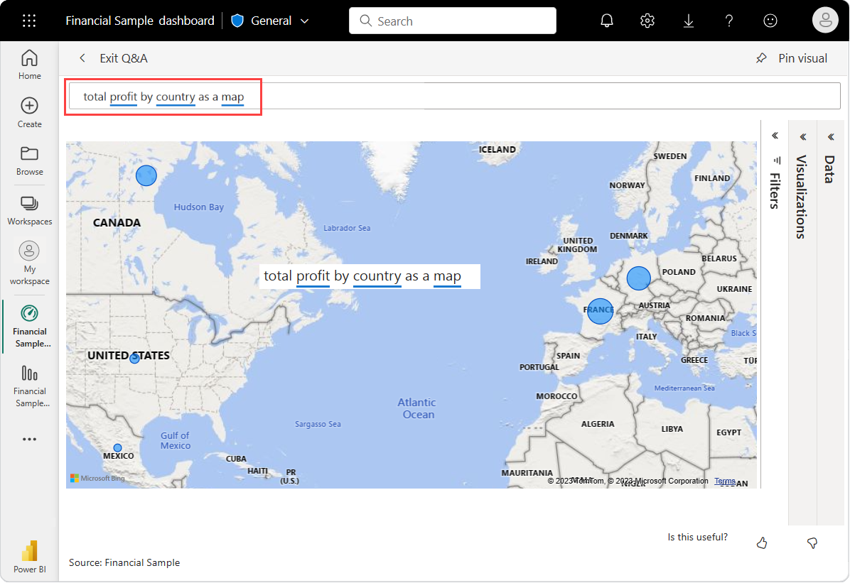The image size is (850, 583).
Task: Open the Create pane from the navigation rail
Action: [29, 111]
